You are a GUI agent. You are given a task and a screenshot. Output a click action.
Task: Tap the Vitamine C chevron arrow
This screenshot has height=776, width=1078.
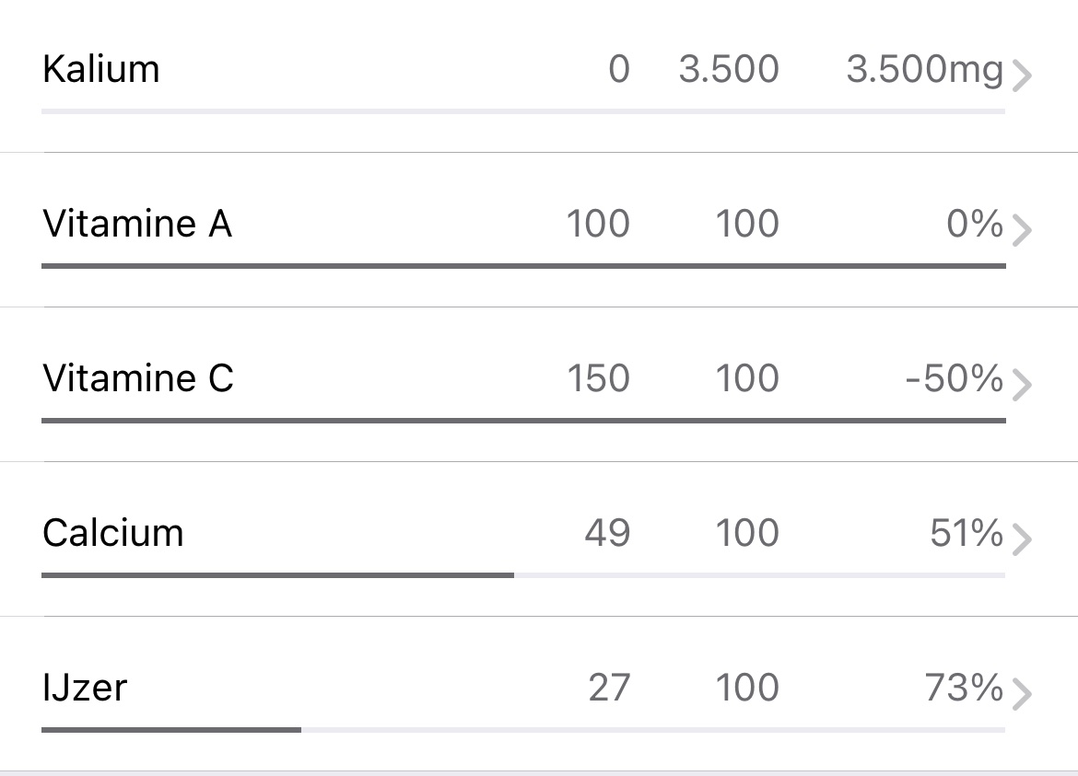point(1021,385)
